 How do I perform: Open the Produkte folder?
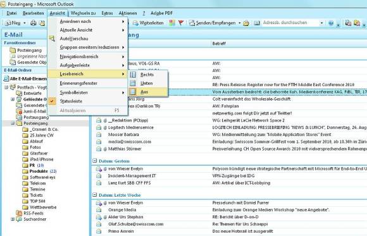pos(39,171)
